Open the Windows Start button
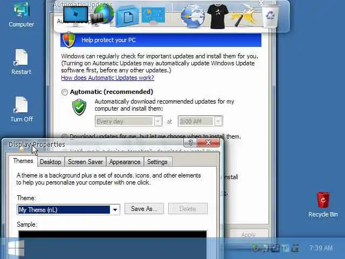Viewport: 345px width, 259px height. [16, 249]
